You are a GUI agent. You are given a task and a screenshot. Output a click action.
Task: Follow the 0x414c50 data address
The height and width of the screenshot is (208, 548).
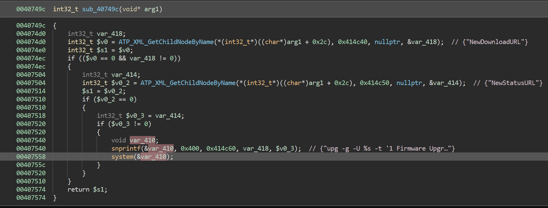click(374, 83)
